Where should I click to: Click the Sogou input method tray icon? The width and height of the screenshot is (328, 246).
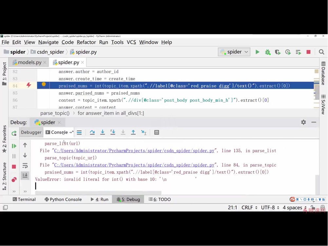tap(292, 199)
